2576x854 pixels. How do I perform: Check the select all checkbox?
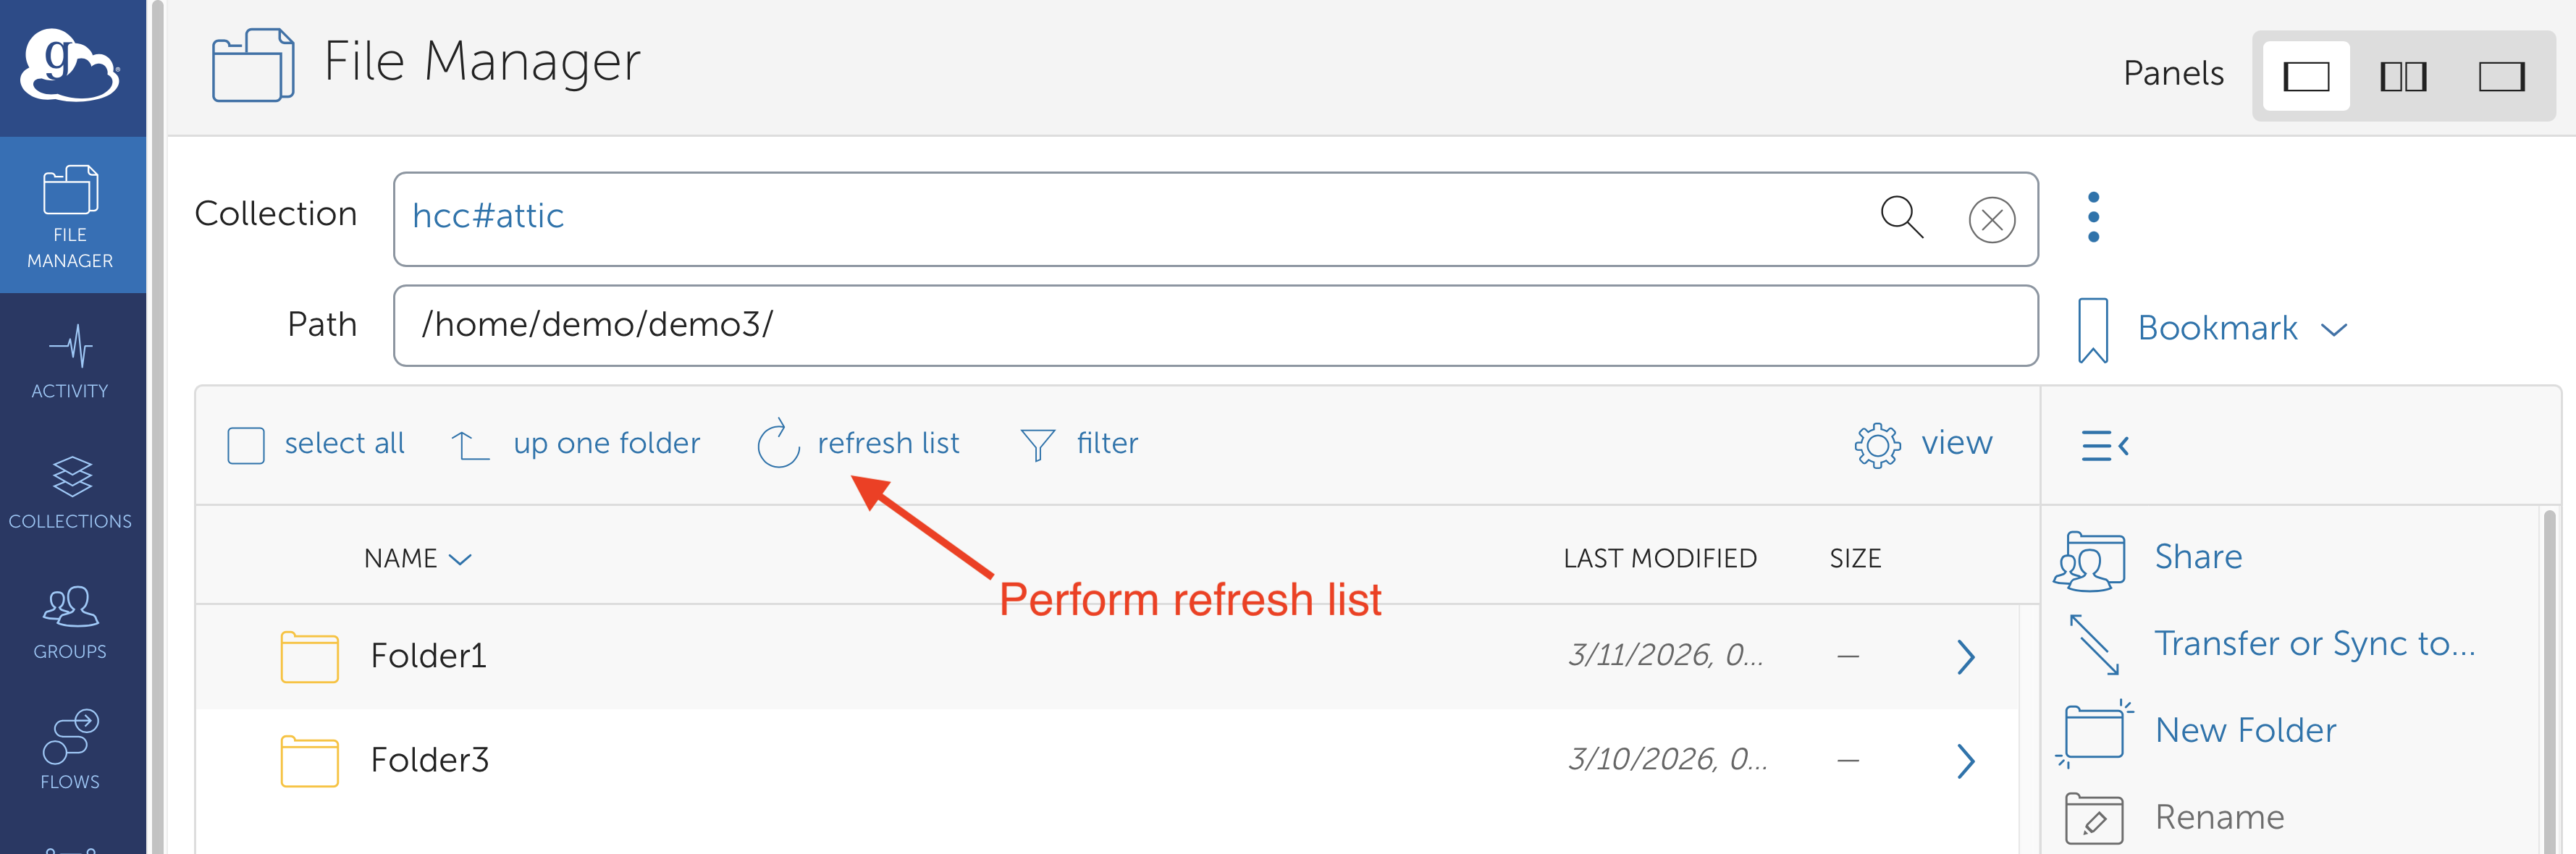tap(246, 445)
